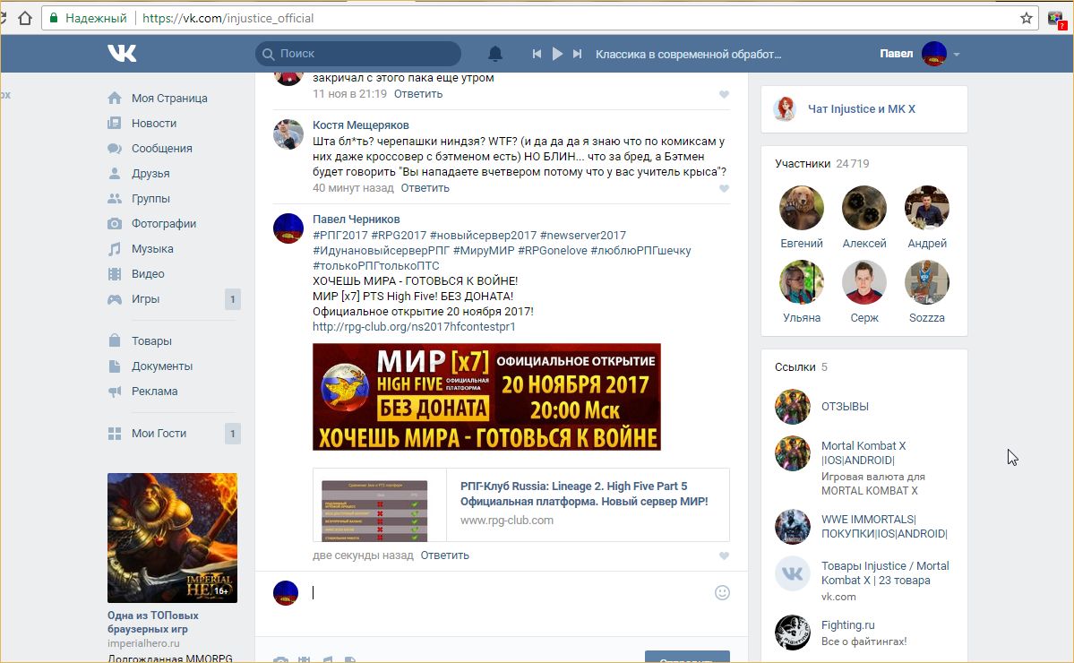
Task: Open WWE IMMORTALS ПОКУПКИ link
Action: pos(884,526)
